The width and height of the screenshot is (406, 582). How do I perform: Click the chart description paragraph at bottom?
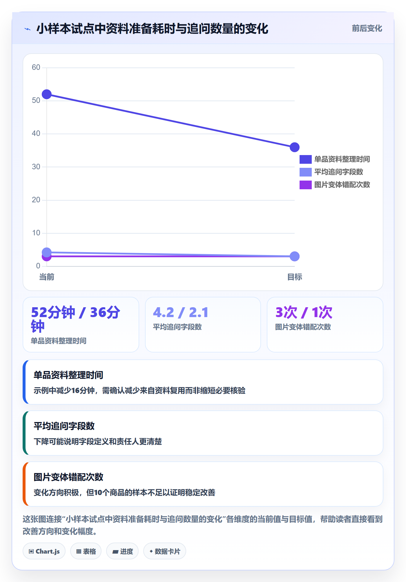[x=203, y=525]
